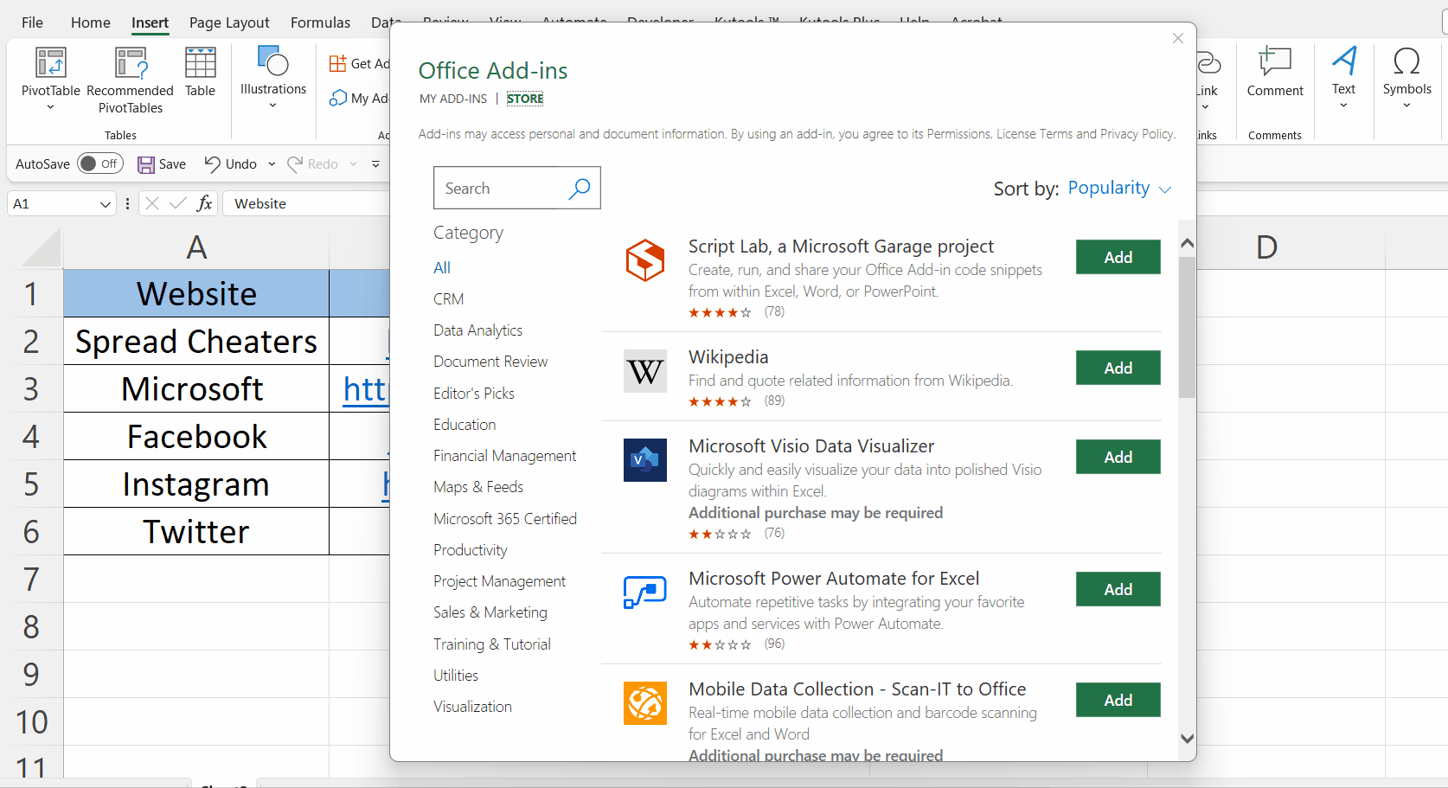
Task: Select the CRM category
Action: pyautogui.click(x=448, y=299)
